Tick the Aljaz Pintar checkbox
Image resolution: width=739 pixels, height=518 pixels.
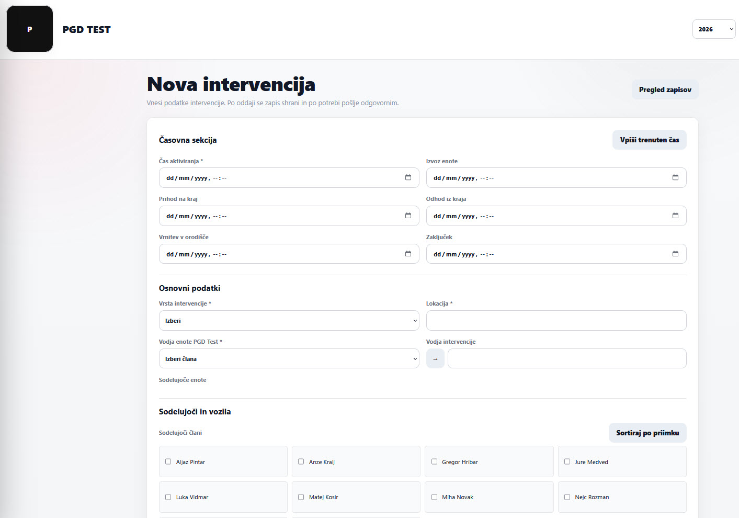pos(168,461)
